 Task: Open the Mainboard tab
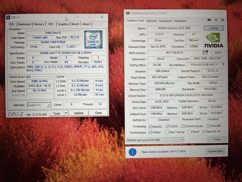[x=25, y=24]
